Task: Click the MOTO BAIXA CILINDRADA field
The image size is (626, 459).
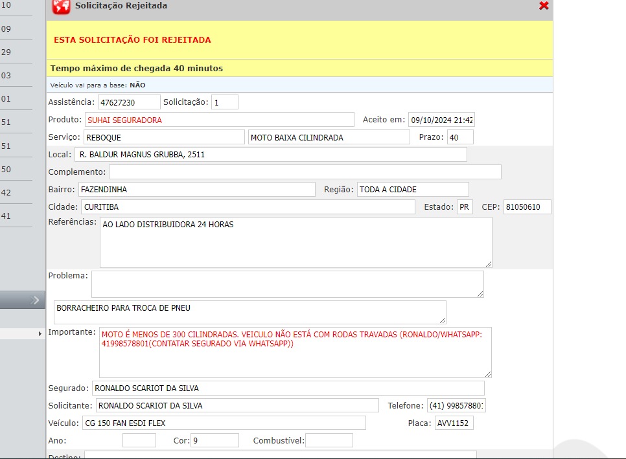Action: [x=329, y=137]
